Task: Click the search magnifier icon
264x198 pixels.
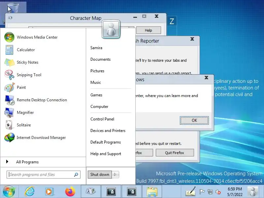Action: pyautogui.click(x=76, y=175)
